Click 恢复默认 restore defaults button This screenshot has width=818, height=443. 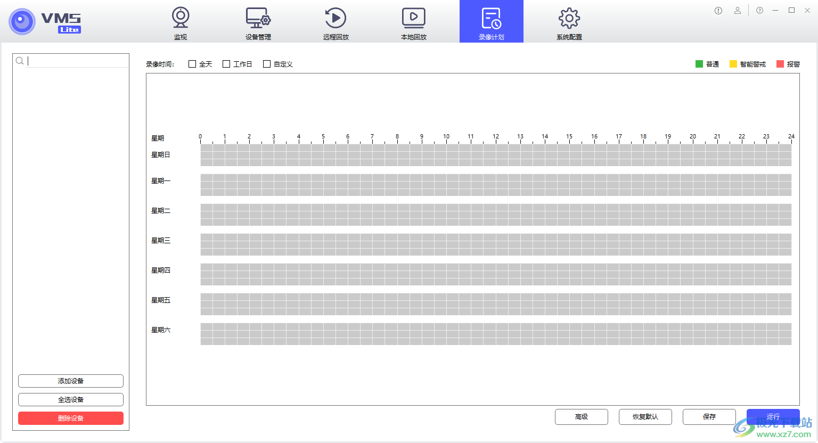pos(645,417)
